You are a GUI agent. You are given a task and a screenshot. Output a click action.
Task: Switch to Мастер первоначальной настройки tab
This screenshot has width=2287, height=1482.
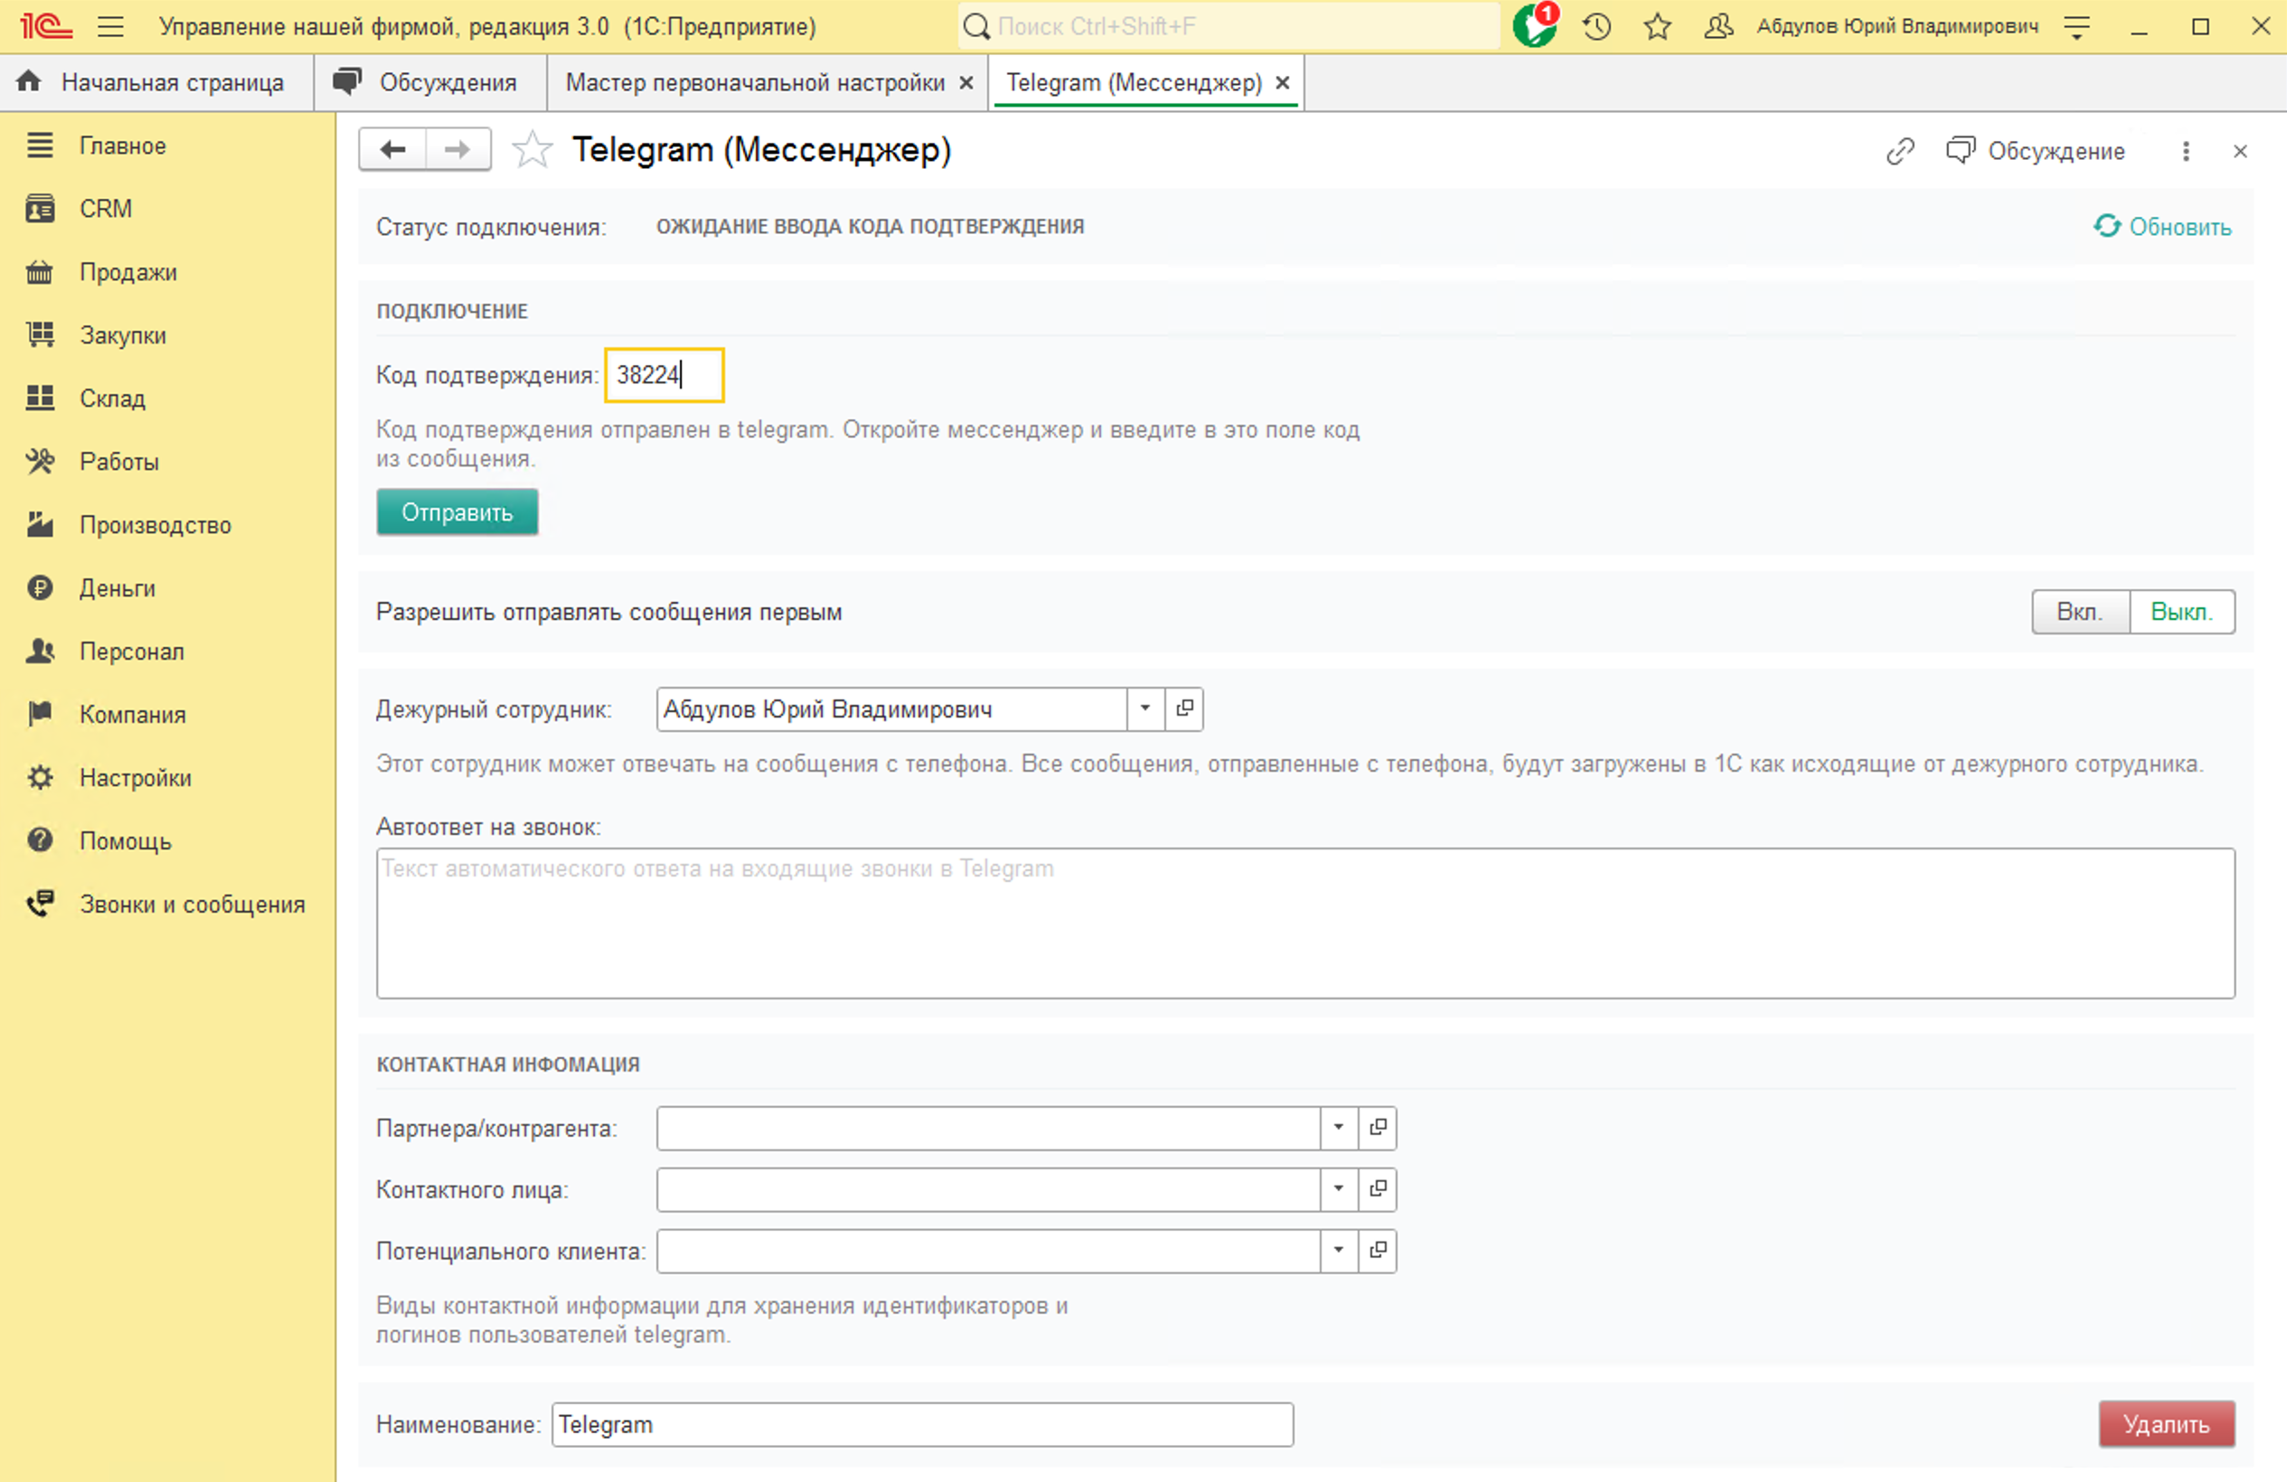coord(754,82)
